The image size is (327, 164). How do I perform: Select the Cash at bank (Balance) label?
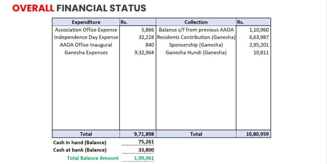(x=80, y=150)
